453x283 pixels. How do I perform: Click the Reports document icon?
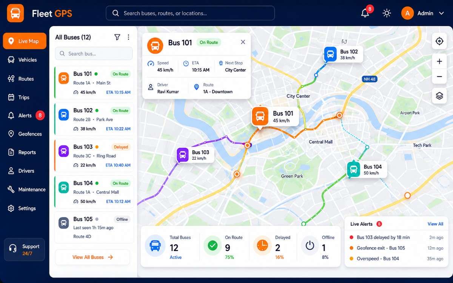pyautogui.click(x=11, y=152)
